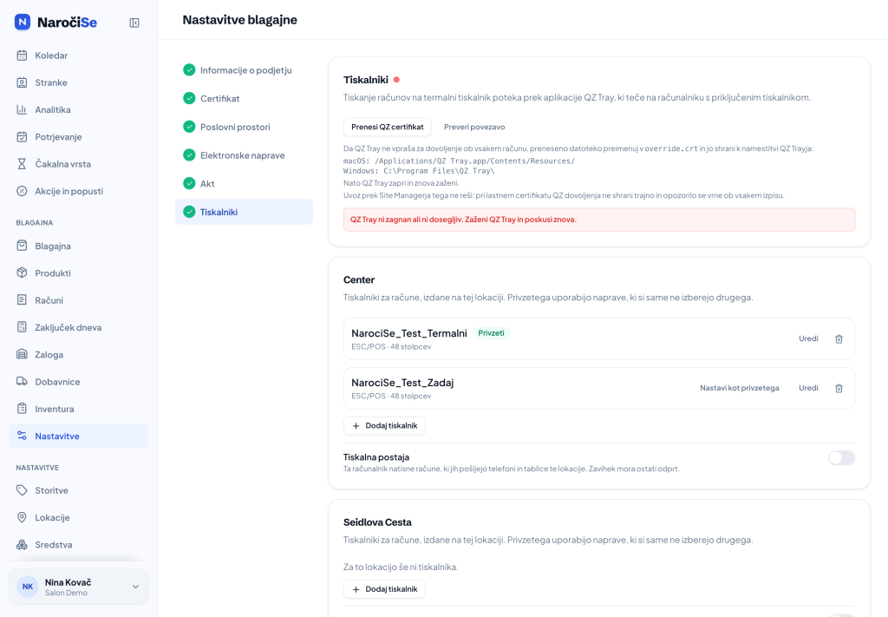Click the Preveri povezavo link
888x617 pixels.
coord(474,127)
